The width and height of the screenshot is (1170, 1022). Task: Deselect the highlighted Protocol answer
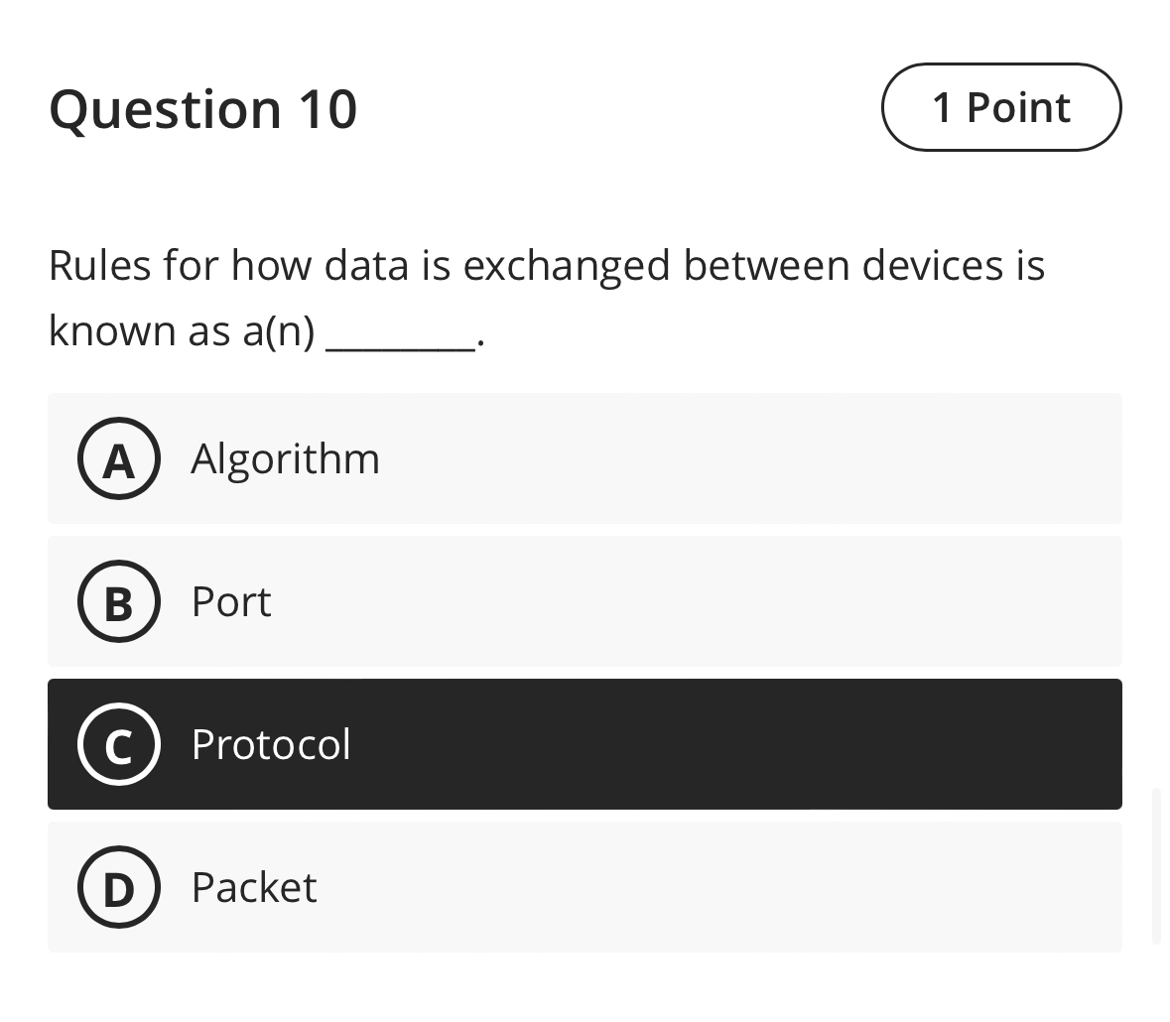pos(585,744)
